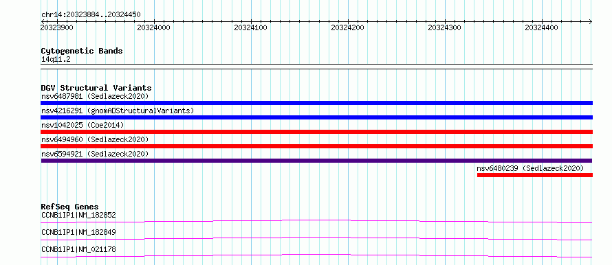612x265 pixels.
Task: Click the CCNB1IP1|NM_021178 gene label
Action: [78, 249]
